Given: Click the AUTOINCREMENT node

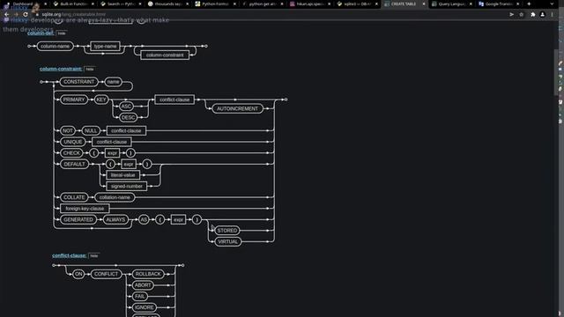Looking at the screenshot, I should (237, 108).
